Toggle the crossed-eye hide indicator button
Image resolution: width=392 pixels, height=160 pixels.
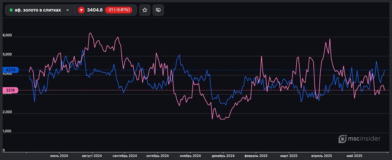pos(158,10)
